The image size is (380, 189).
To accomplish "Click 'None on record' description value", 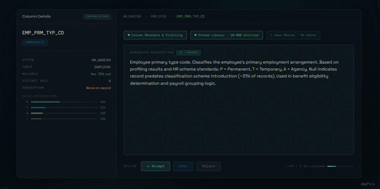I will (x=98, y=88).
